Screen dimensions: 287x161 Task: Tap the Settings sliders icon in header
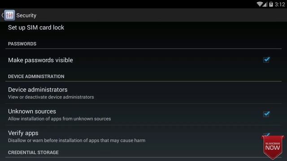(x=9, y=15)
